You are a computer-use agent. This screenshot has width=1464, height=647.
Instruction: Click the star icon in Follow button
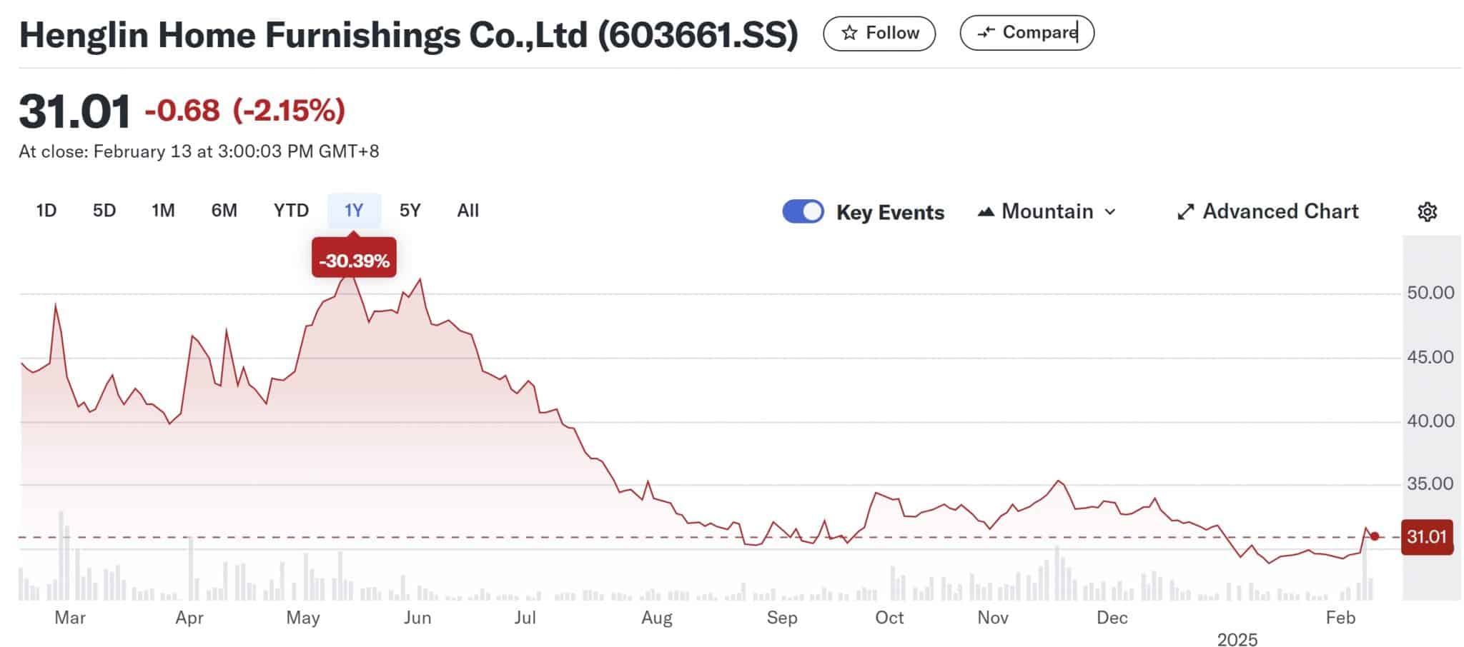[849, 33]
